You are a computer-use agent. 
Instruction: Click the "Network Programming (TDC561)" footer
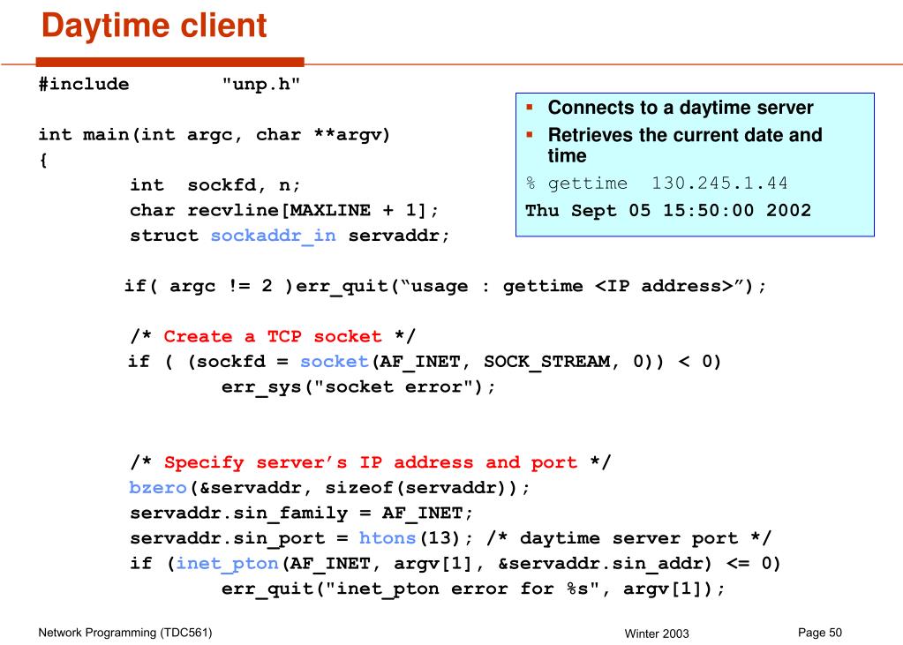(x=125, y=633)
